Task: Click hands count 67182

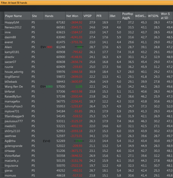Action: coord(61,22)
